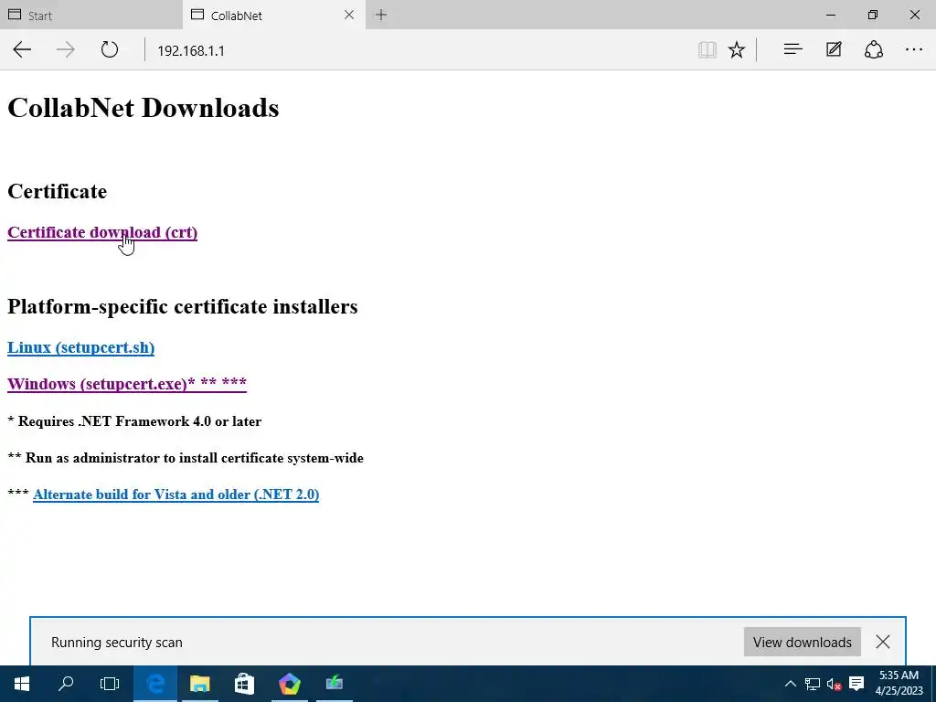The image size is (936, 702).
Task: Click the 'Platform-specific certificate installers' heading
Action: click(182, 306)
